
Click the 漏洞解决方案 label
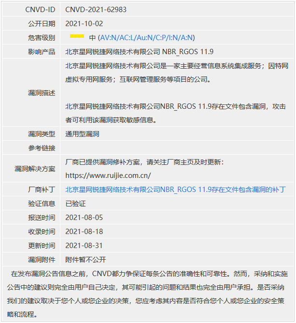[x=35, y=169]
